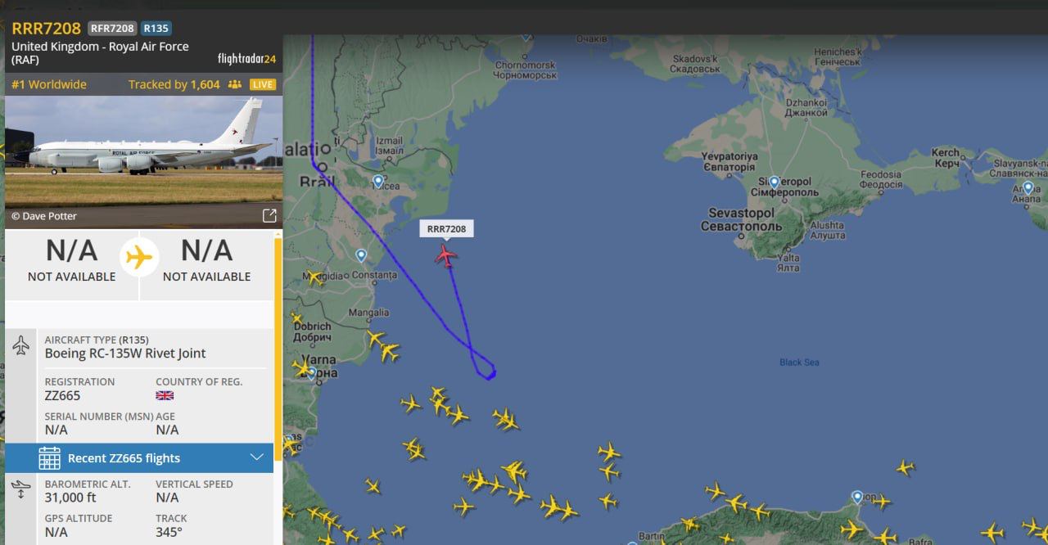
Task: Click the RRR7208 label on the map
Action: 446,228
